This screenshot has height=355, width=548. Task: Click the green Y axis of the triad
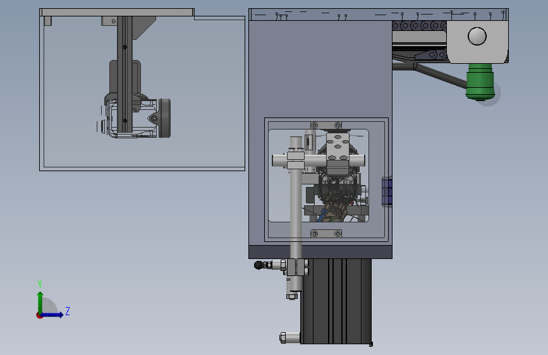coord(40,303)
